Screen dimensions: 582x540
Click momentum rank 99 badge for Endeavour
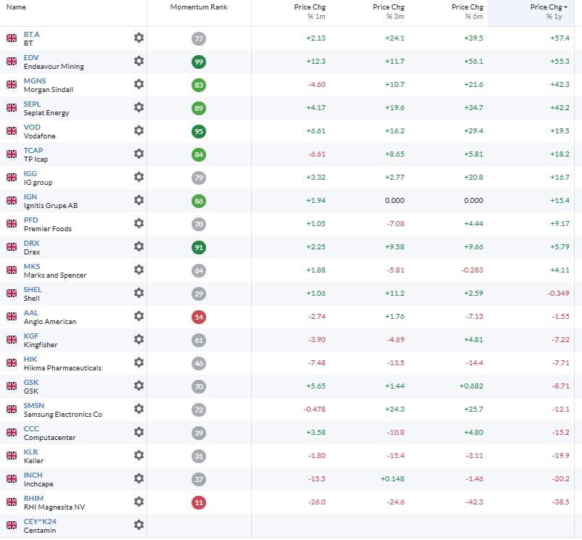199,62
